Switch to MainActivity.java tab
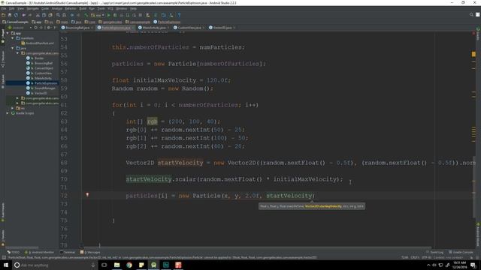The width and height of the screenshot is (481, 270). [x=153, y=28]
